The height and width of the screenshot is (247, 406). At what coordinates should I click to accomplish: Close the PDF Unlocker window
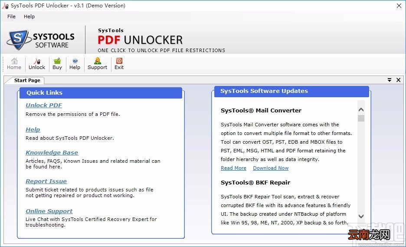tap(399, 6)
